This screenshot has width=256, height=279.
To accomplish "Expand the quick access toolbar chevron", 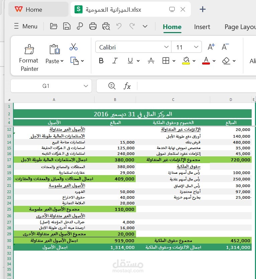I will 145,26.
